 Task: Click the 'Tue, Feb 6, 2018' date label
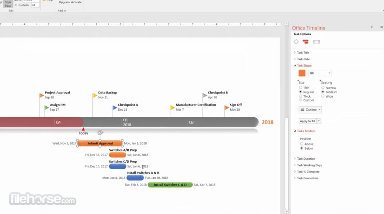pos(135,185)
